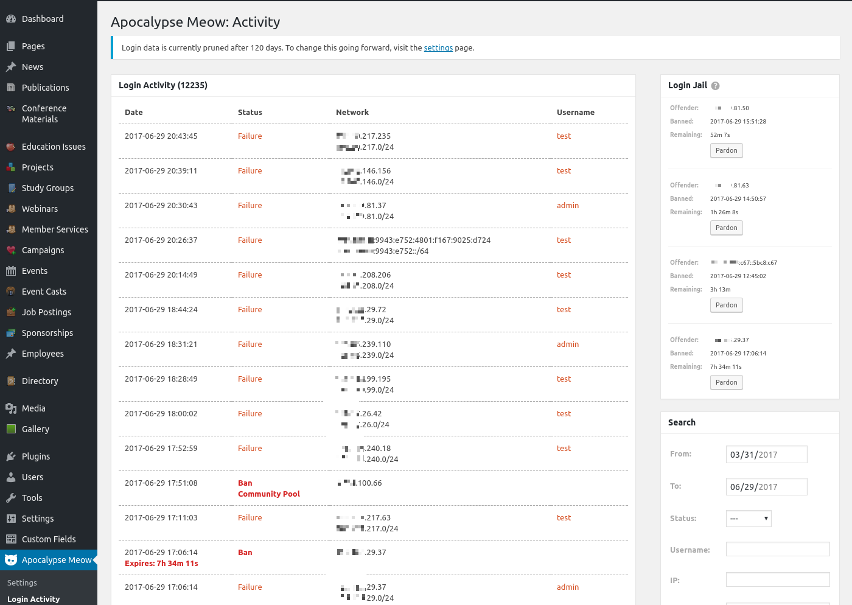This screenshot has height=605, width=852.
Task: Click the Failure status at 18:44:24
Action: tap(250, 310)
